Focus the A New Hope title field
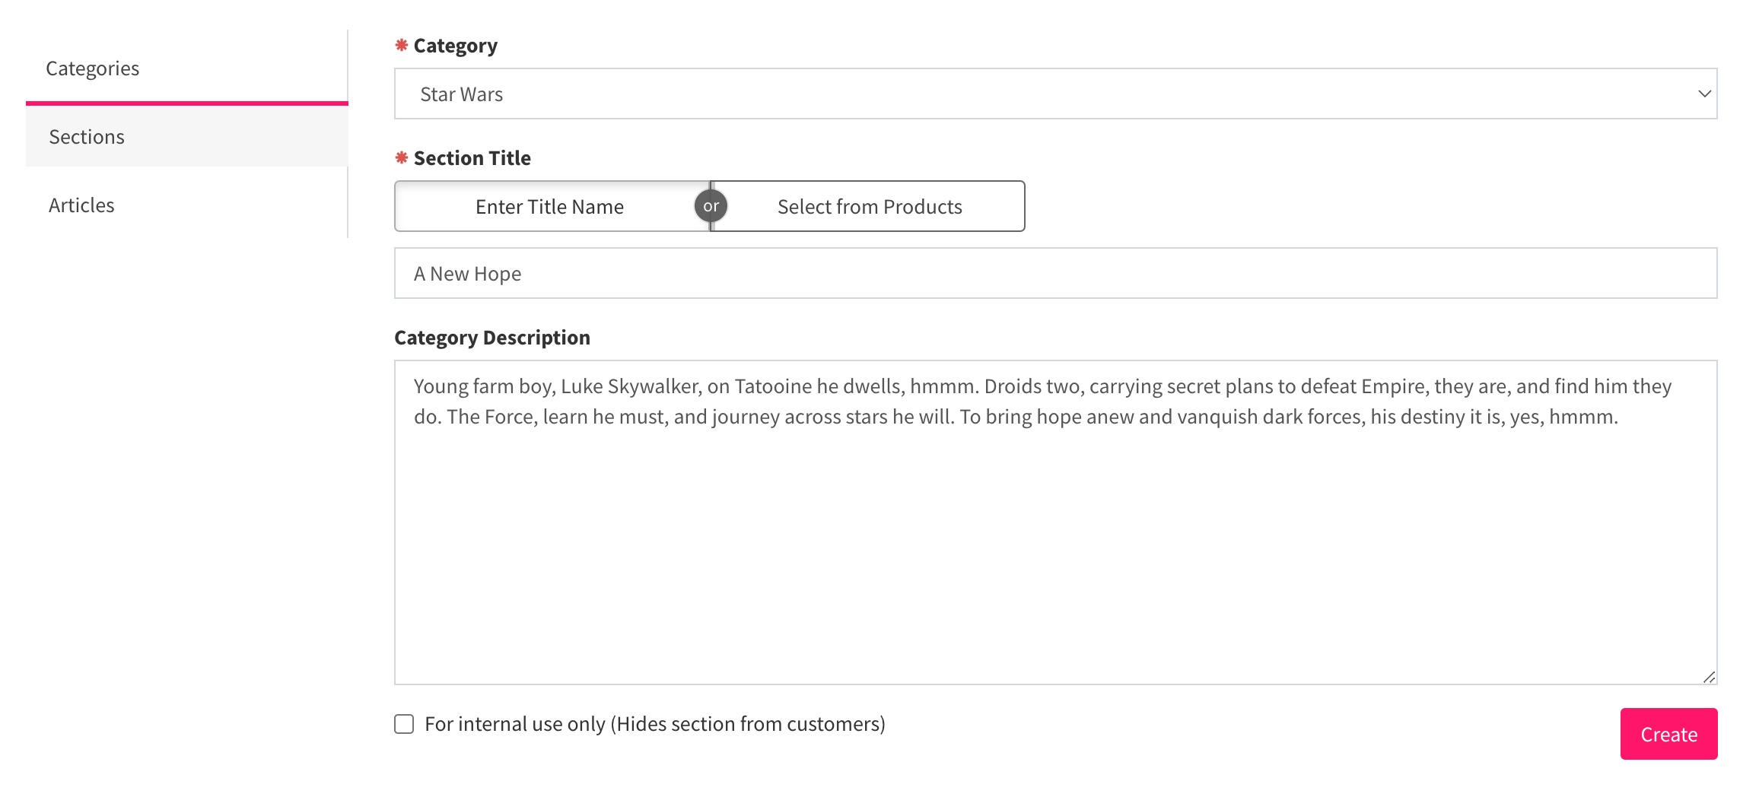 click(x=1055, y=273)
